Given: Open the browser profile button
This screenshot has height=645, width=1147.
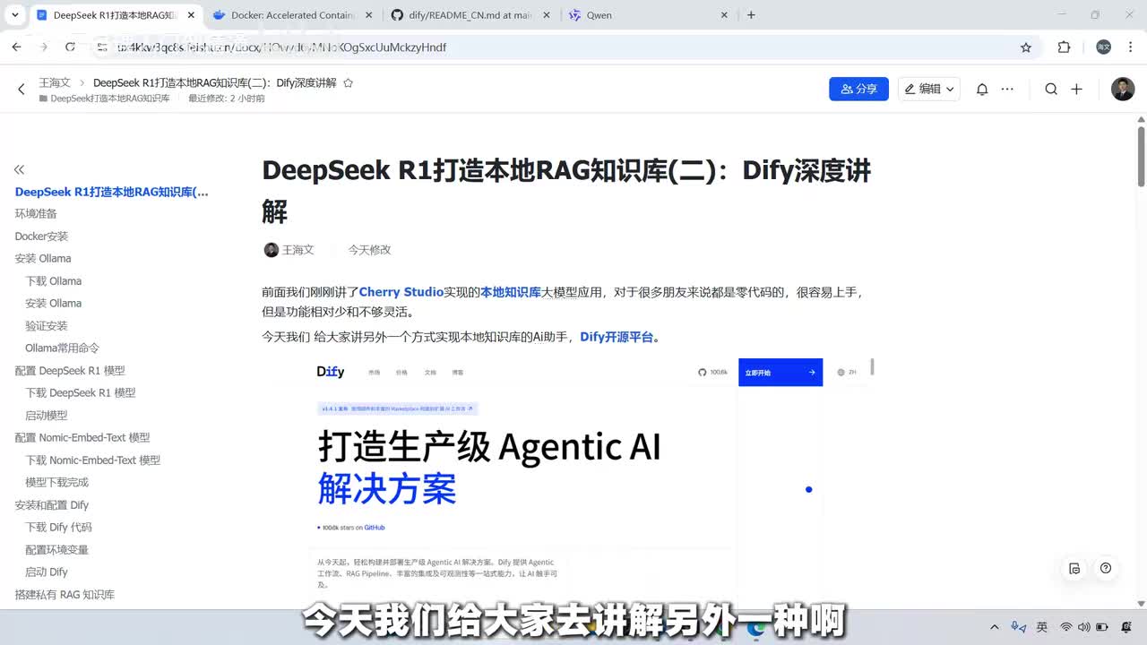Looking at the screenshot, I should click(x=1104, y=47).
